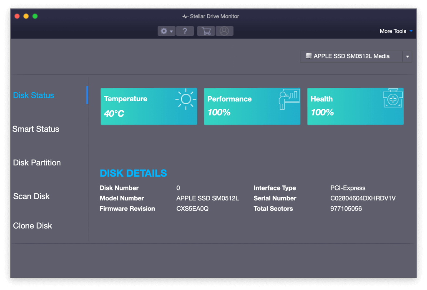The height and width of the screenshot is (290, 427).
Task: Click the Performance chart presenter icon
Action: click(289, 100)
